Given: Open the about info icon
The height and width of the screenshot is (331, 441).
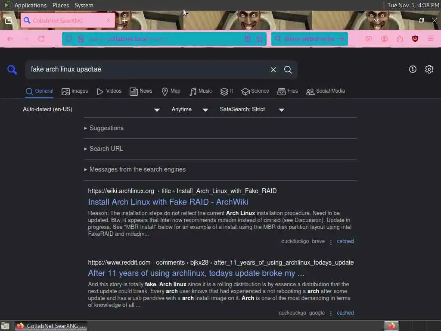Looking at the screenshot, I should click(x=413, y=69).
